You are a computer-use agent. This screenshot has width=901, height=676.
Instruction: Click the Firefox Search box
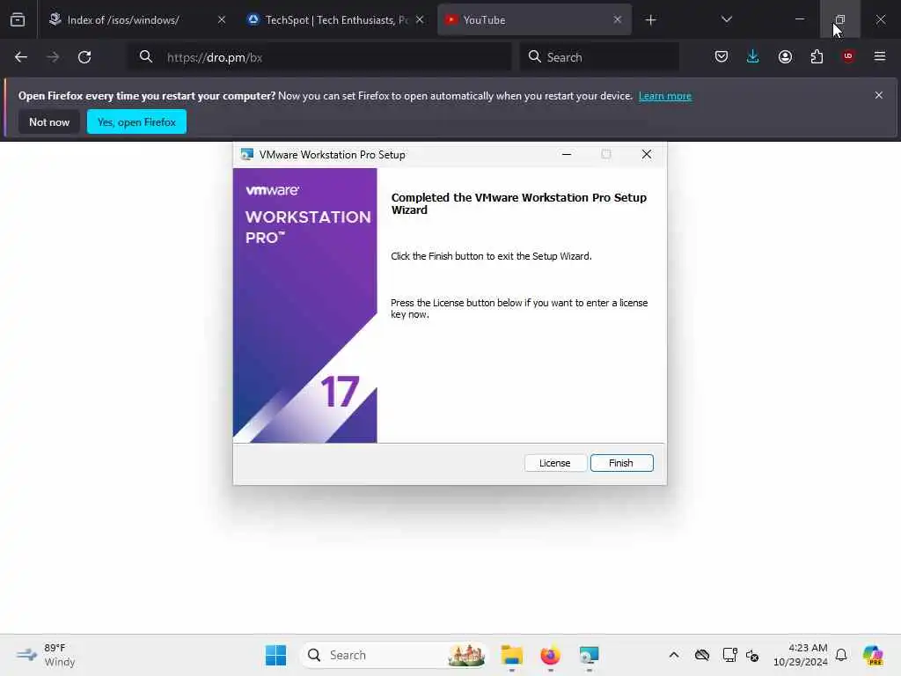coord(599,57)
